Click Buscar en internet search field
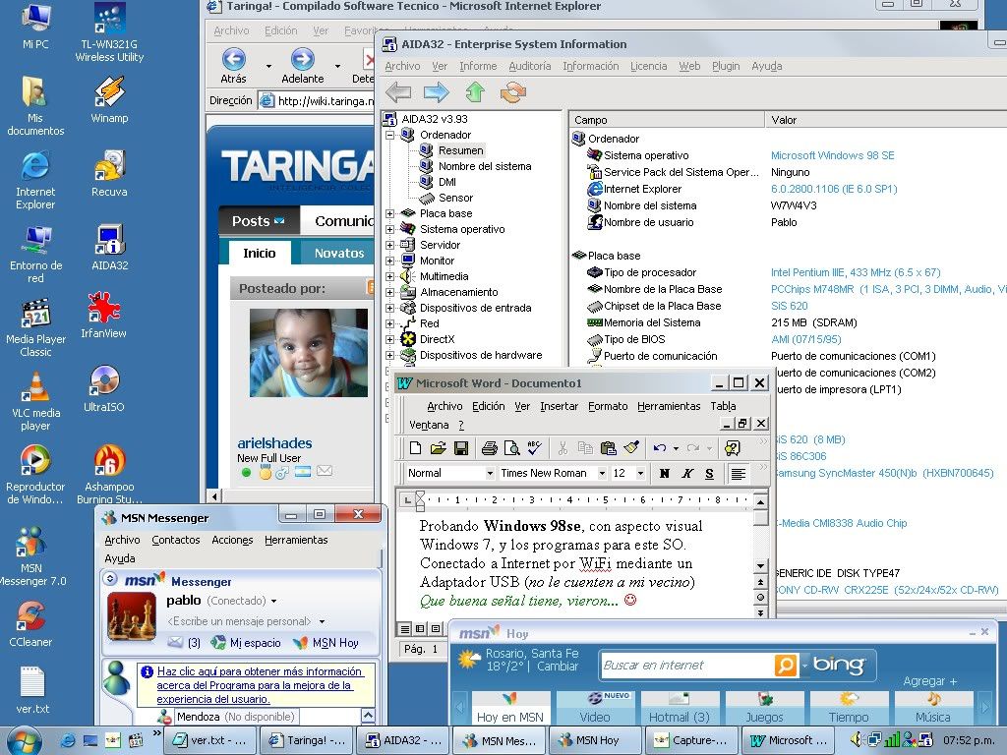This screenshot has width=1007, height=755. click(x=687, y=666)
